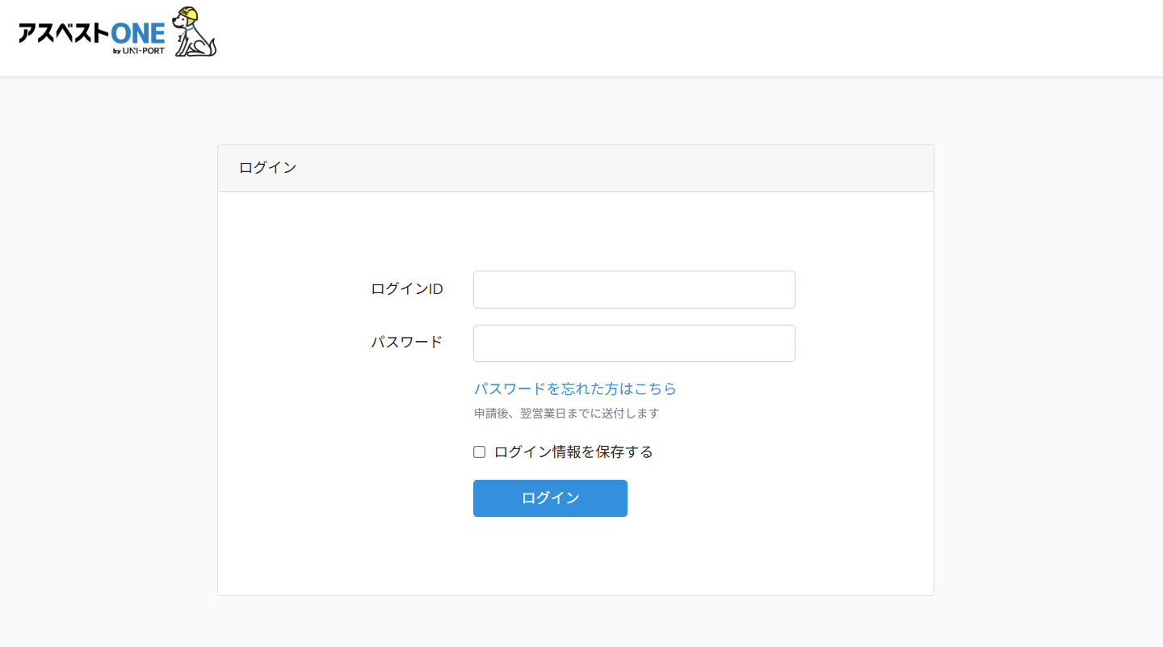Click the blue ONE part of logo
Viewport: 1163px width, 647px height.
(137, 32)
